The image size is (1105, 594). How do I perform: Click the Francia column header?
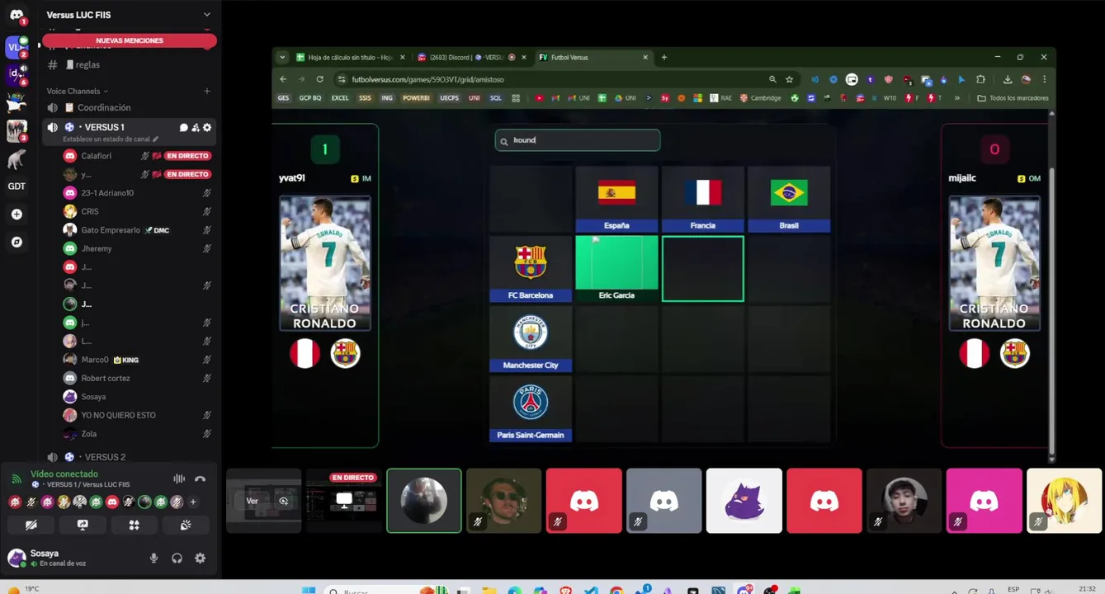point(702,199)
